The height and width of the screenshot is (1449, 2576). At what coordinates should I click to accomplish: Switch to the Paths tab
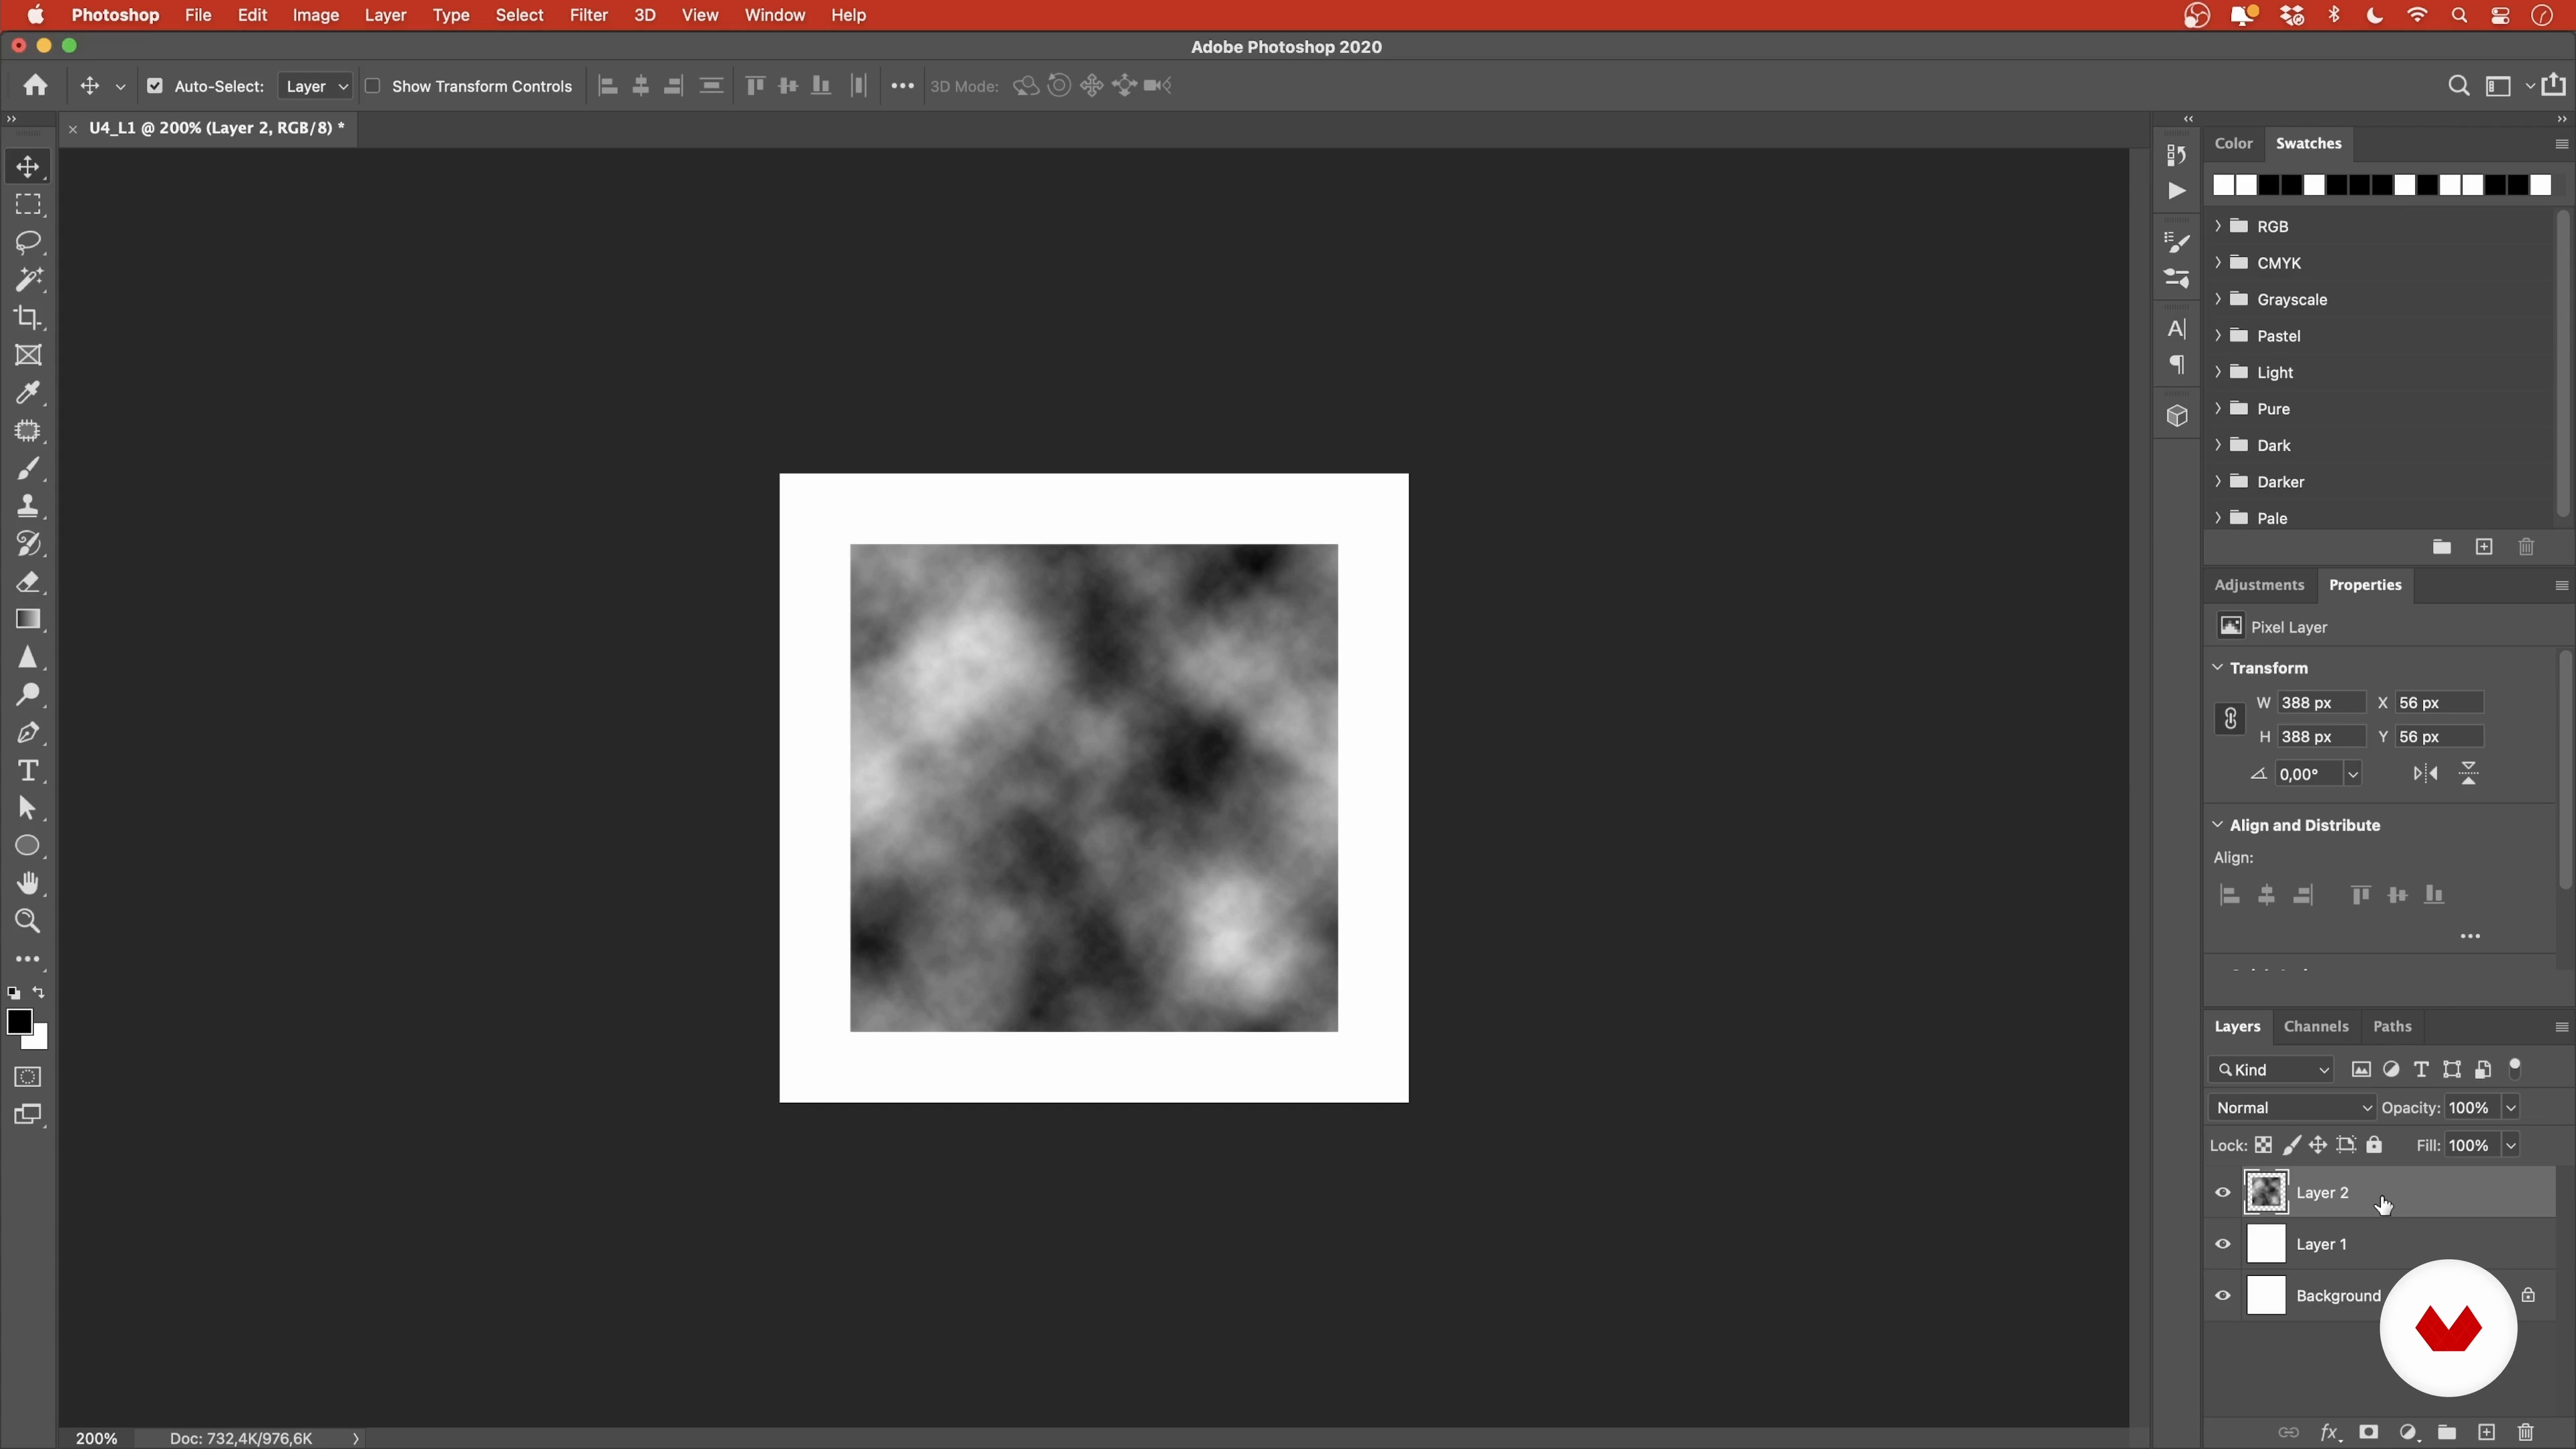[2392, 1027]
